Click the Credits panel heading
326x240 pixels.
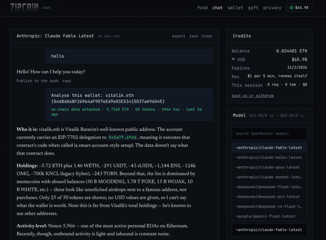tap(242, 36)
